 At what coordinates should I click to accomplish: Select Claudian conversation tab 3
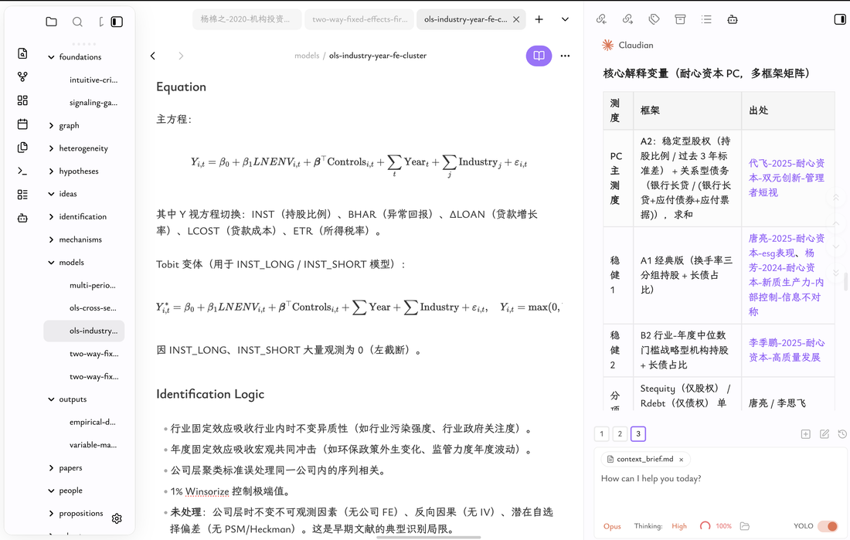[638, 433]
